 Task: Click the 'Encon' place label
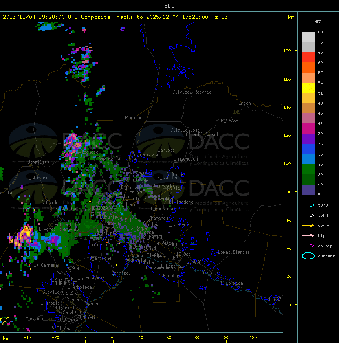pos(244,103)
